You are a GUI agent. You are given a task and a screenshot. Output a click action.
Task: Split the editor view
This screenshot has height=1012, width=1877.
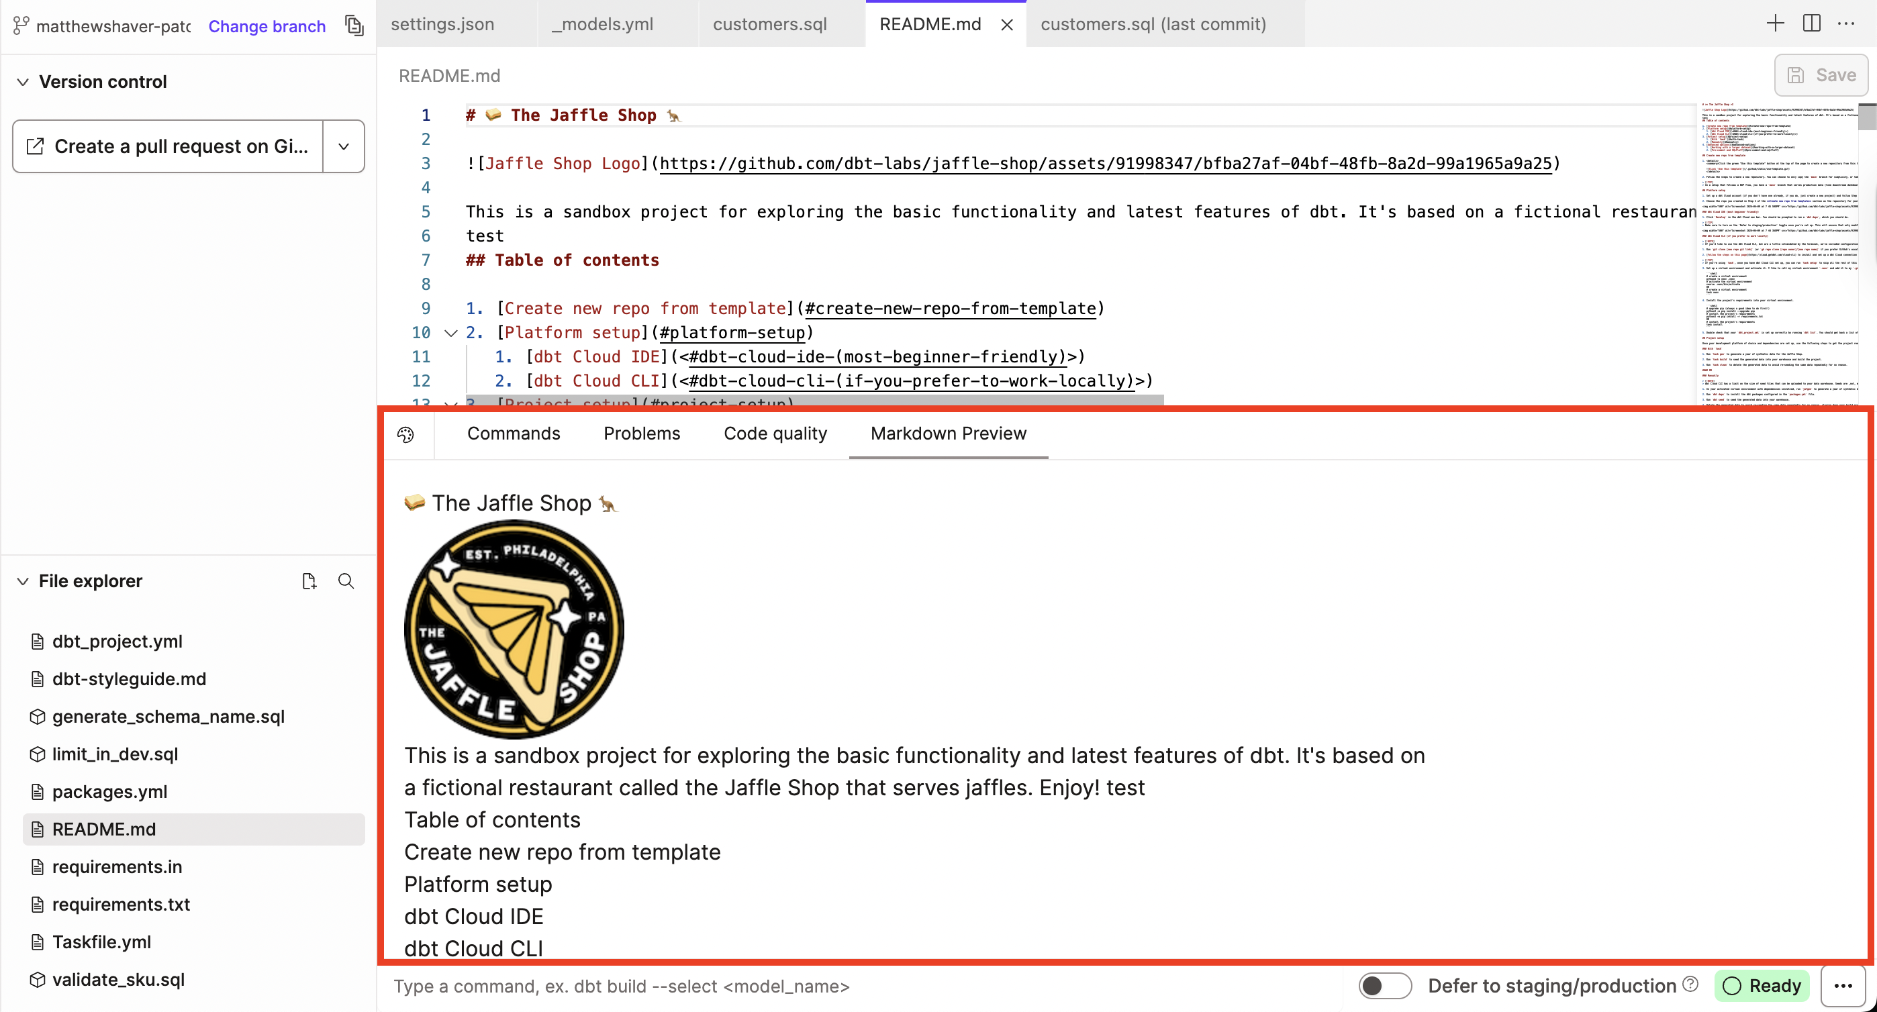(x=1812, y=23)
